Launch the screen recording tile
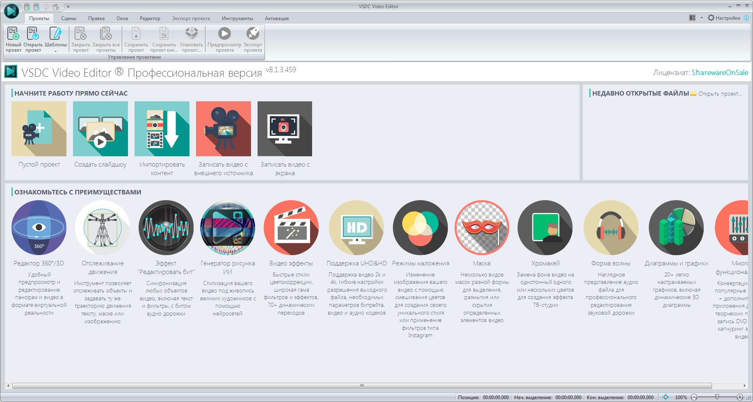Viewport: 753px width, 402px height. (285, 129)
